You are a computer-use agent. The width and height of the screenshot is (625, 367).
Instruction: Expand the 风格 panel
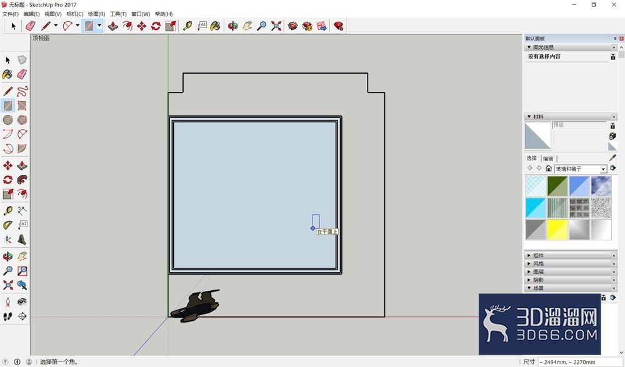point(529,263)
